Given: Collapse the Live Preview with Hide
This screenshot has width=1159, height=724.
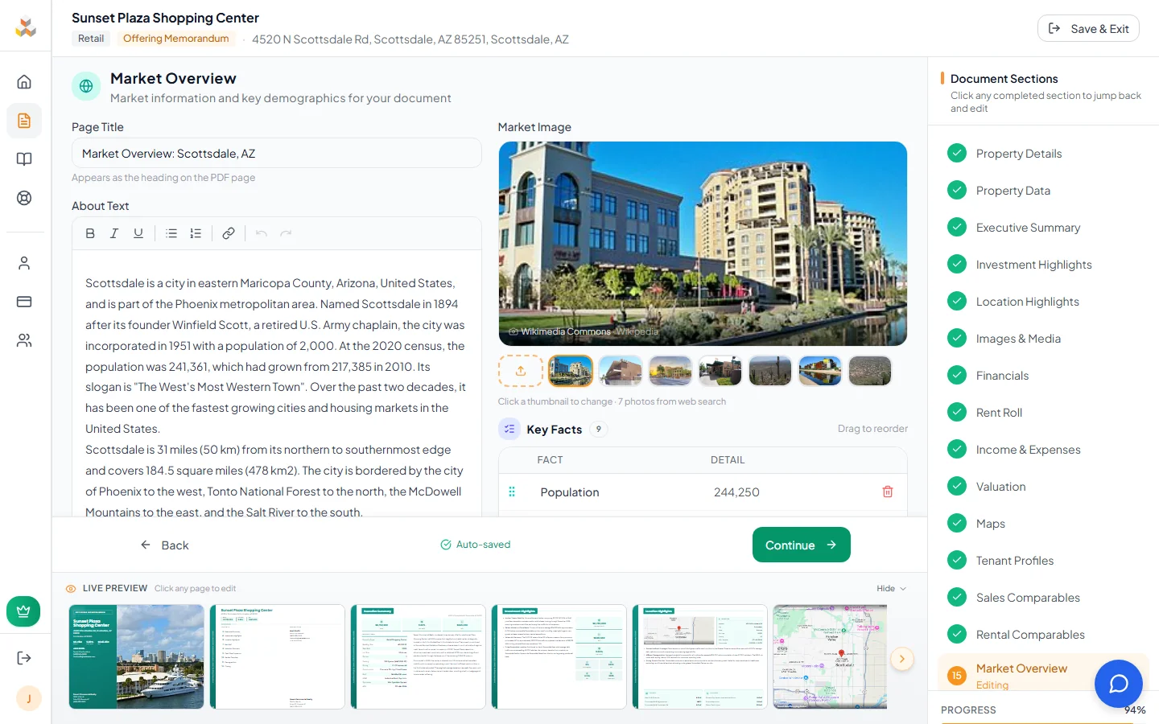Looking at the screenshot, I should (x=891, y=588).
